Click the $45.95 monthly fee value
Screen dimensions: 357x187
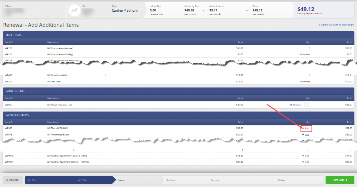[x=189, y=10]
